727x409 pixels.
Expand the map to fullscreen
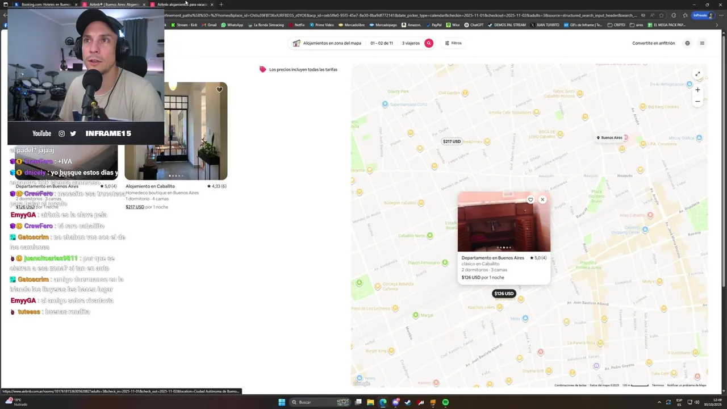[x=697, y=74]
